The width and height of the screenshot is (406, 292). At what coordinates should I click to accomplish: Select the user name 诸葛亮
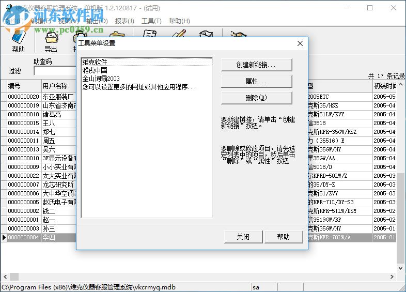click(x=59, y=115)
